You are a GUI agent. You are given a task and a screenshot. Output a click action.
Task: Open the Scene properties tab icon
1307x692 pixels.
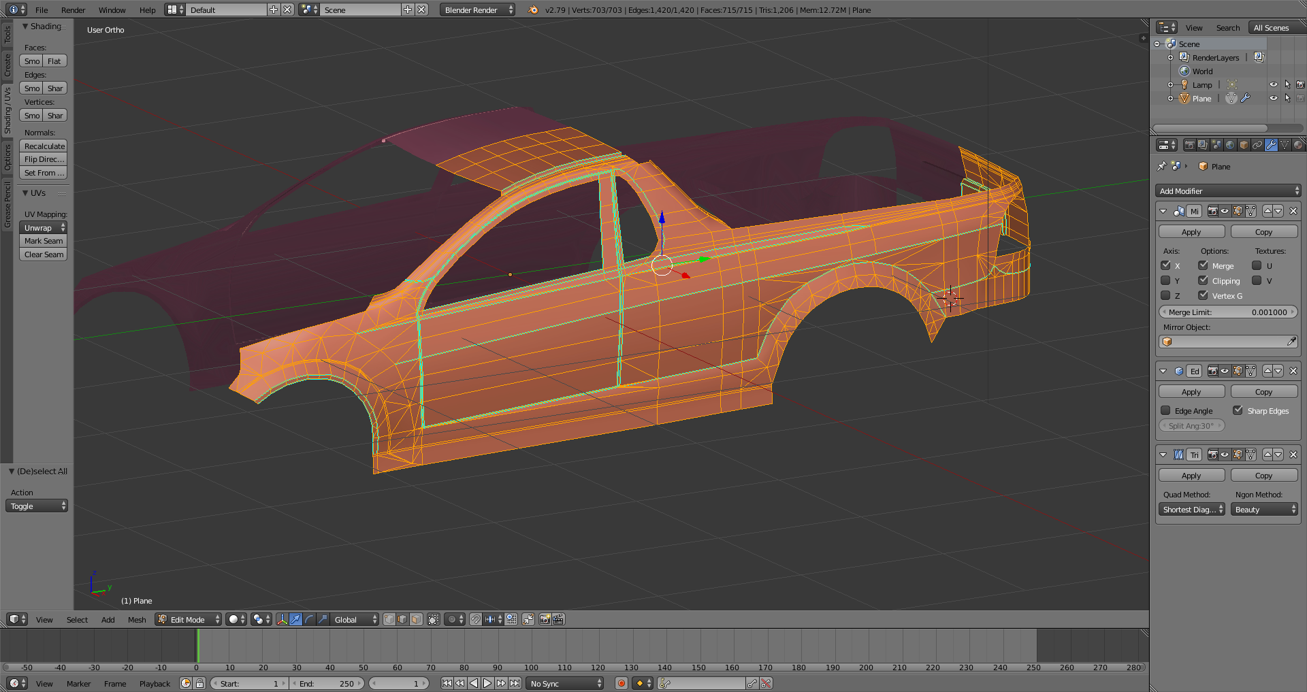coord(1216,145)
